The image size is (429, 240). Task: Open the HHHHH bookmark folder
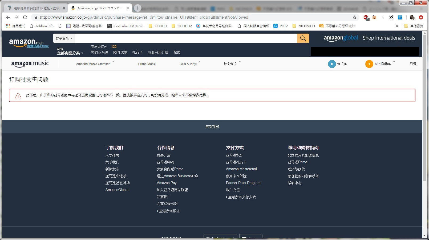click(x=158, y=26)
